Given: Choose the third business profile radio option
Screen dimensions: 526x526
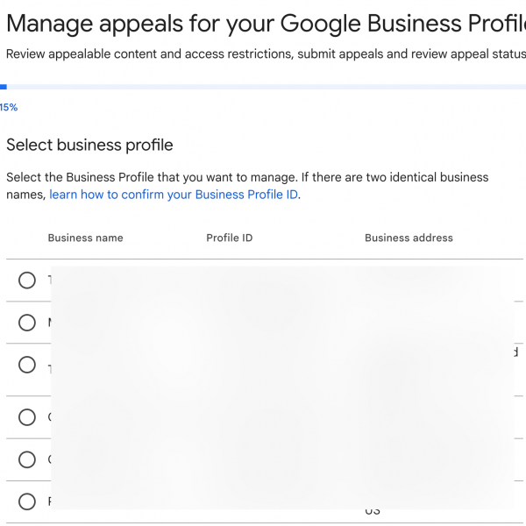Looking at the screenshot, I should point(27,365).
